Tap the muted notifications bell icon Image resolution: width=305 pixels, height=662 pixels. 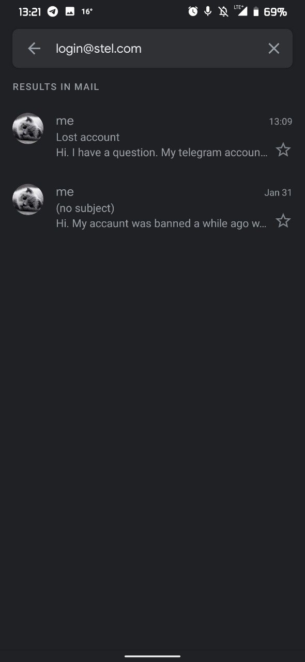pos(223,11)
